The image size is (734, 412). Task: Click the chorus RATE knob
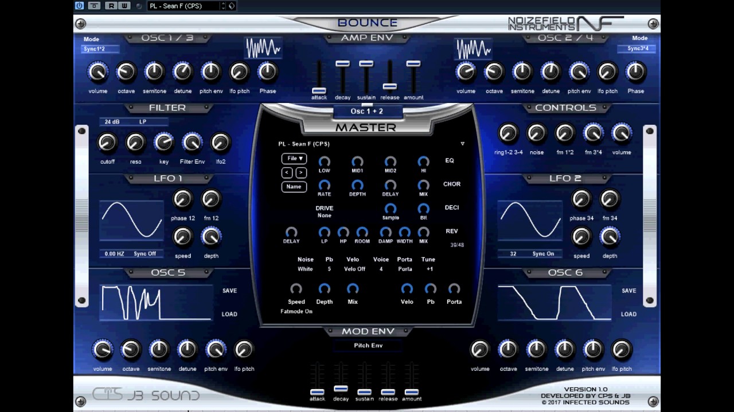pos(324,185)
